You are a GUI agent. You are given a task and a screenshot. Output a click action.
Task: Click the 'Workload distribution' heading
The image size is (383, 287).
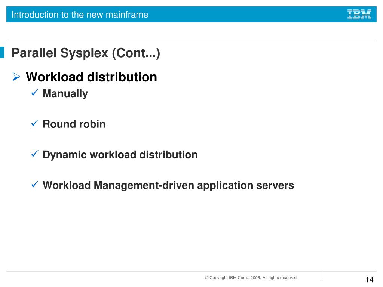(x=91, y=77)
